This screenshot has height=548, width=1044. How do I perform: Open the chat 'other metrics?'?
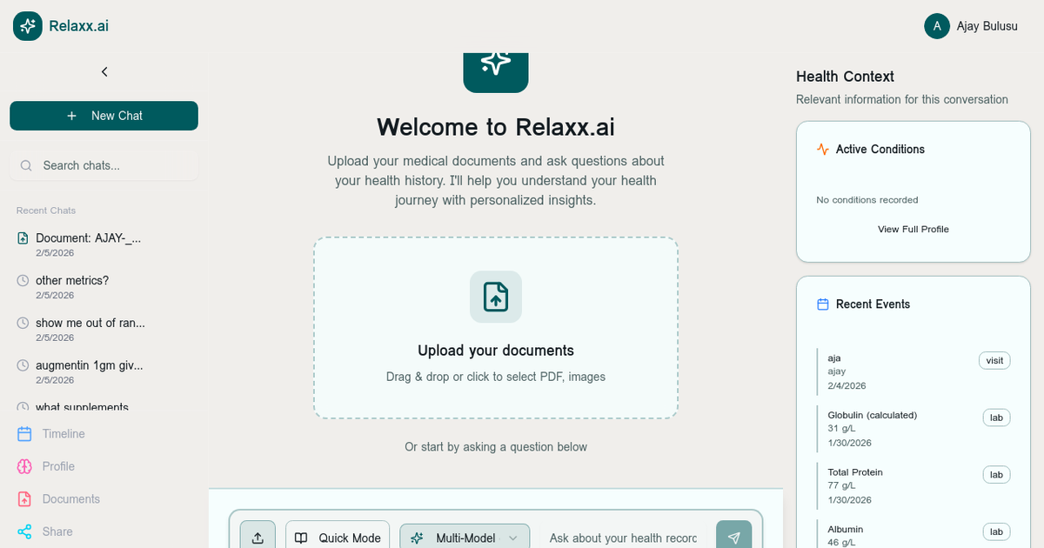pos(74,280)
